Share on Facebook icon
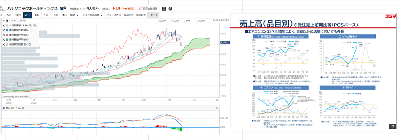The width and height of the screenshot is (398, 140). (170, 9)
